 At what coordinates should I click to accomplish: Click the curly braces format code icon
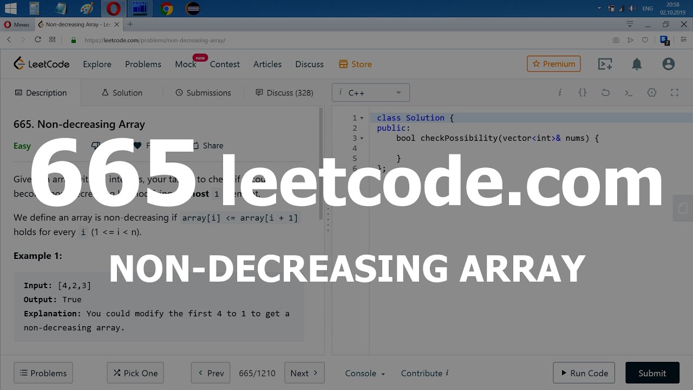point(583,93)
